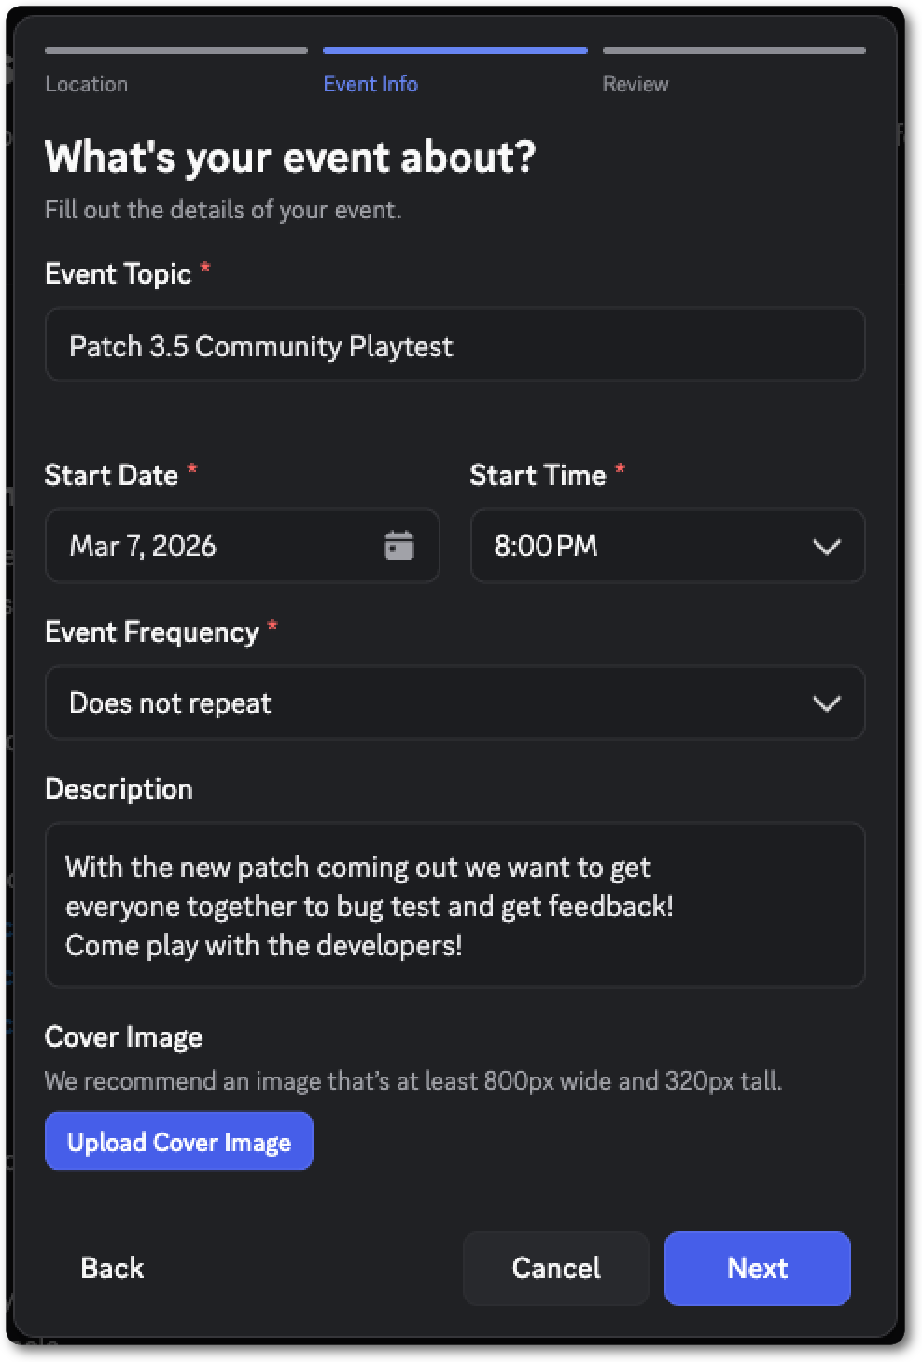The width and height of the screenshot is (922, 1362).
Task: Click the Event Frequency chevron icon
Action: click(827, 702)
